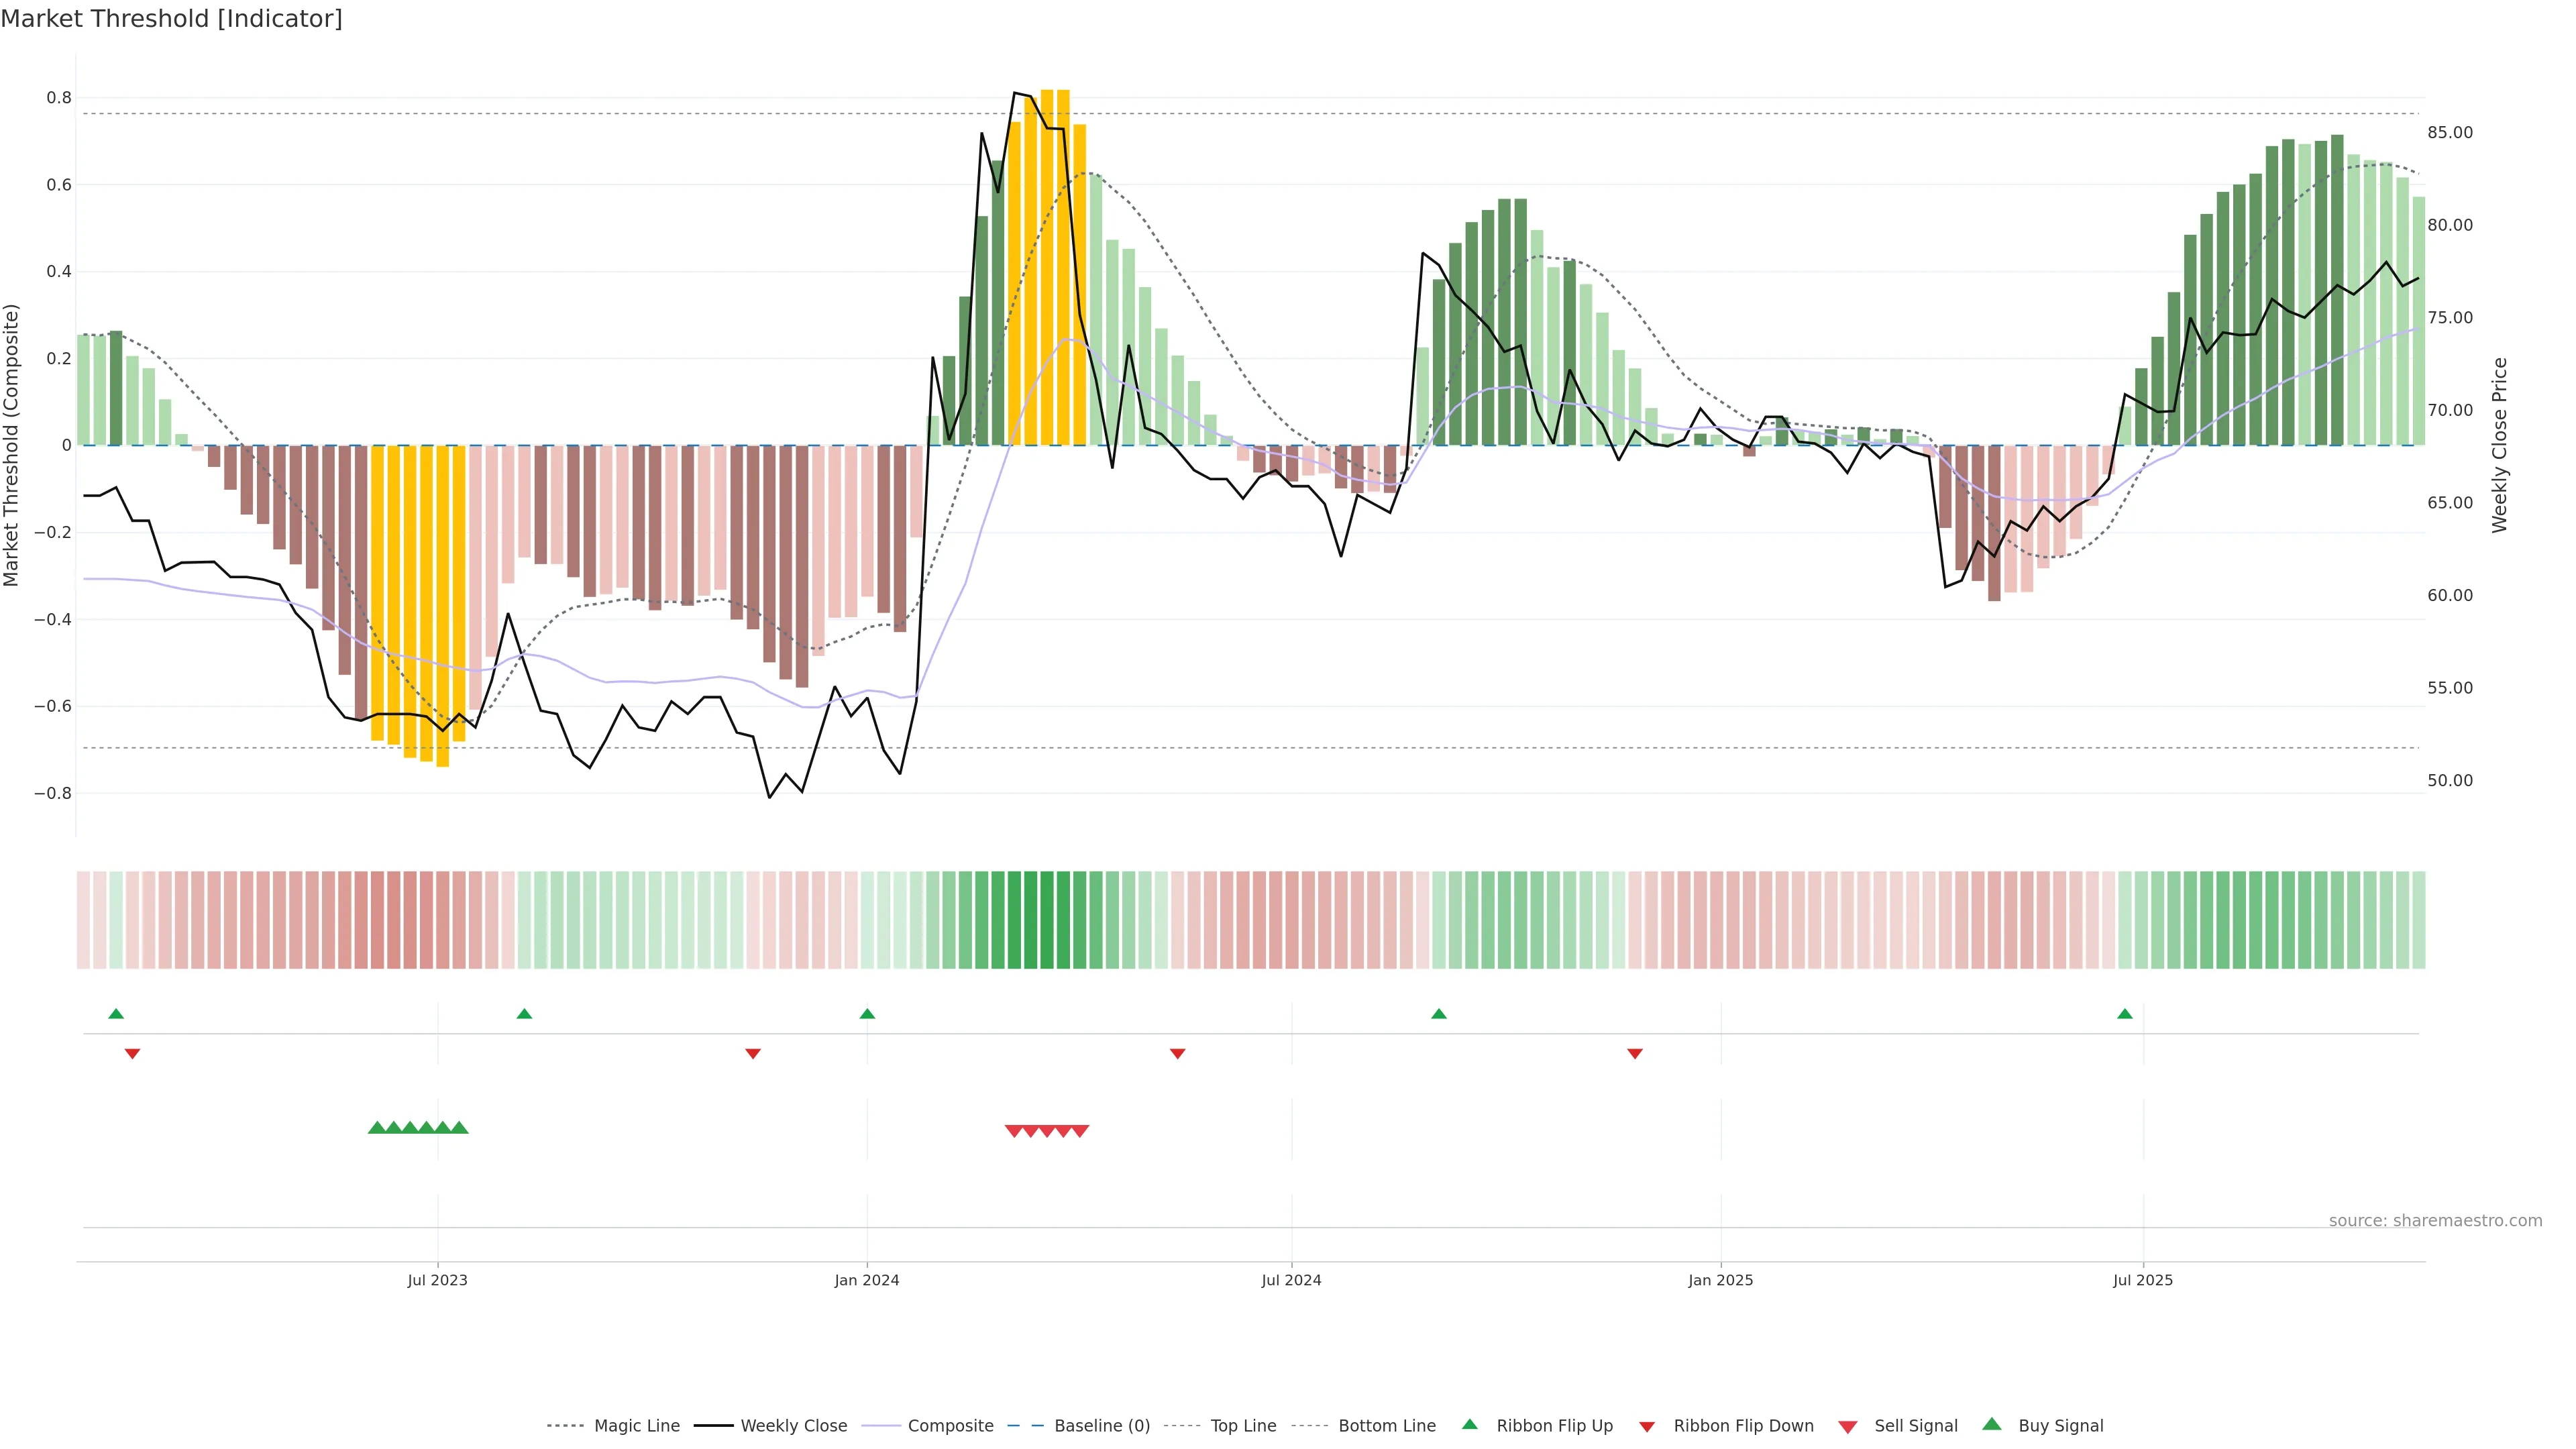
Task: Click the first ribbon flip up marker
Action: tap(116, 1014)
